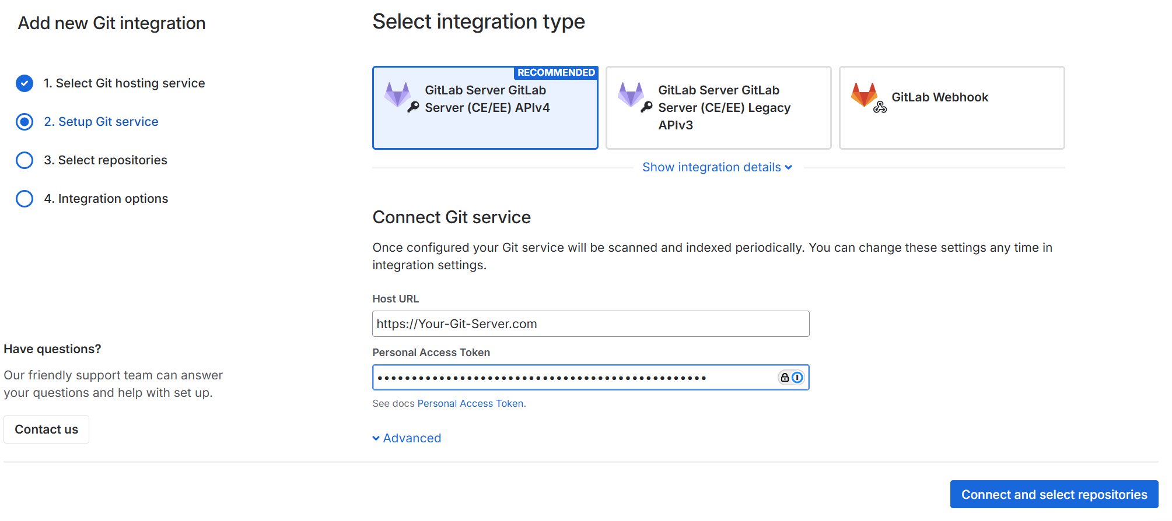Select the Setup Git service step radio
The image size is (1172, 521).
tap(25, 122)
